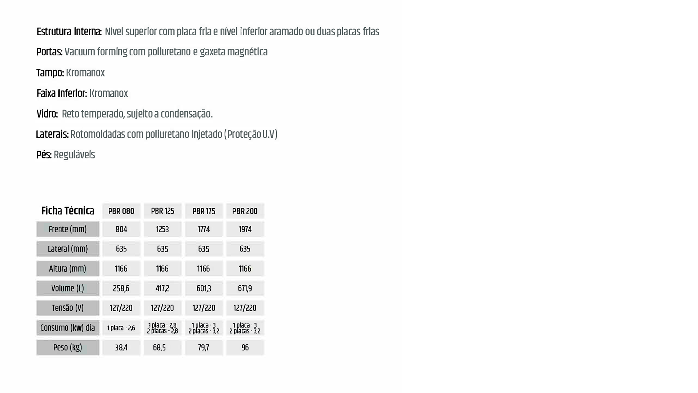The width and height of the screenshot is (698, 393).
Task: Click the Vacuum forming description beside "Portas:"
Action: [166, 52]
